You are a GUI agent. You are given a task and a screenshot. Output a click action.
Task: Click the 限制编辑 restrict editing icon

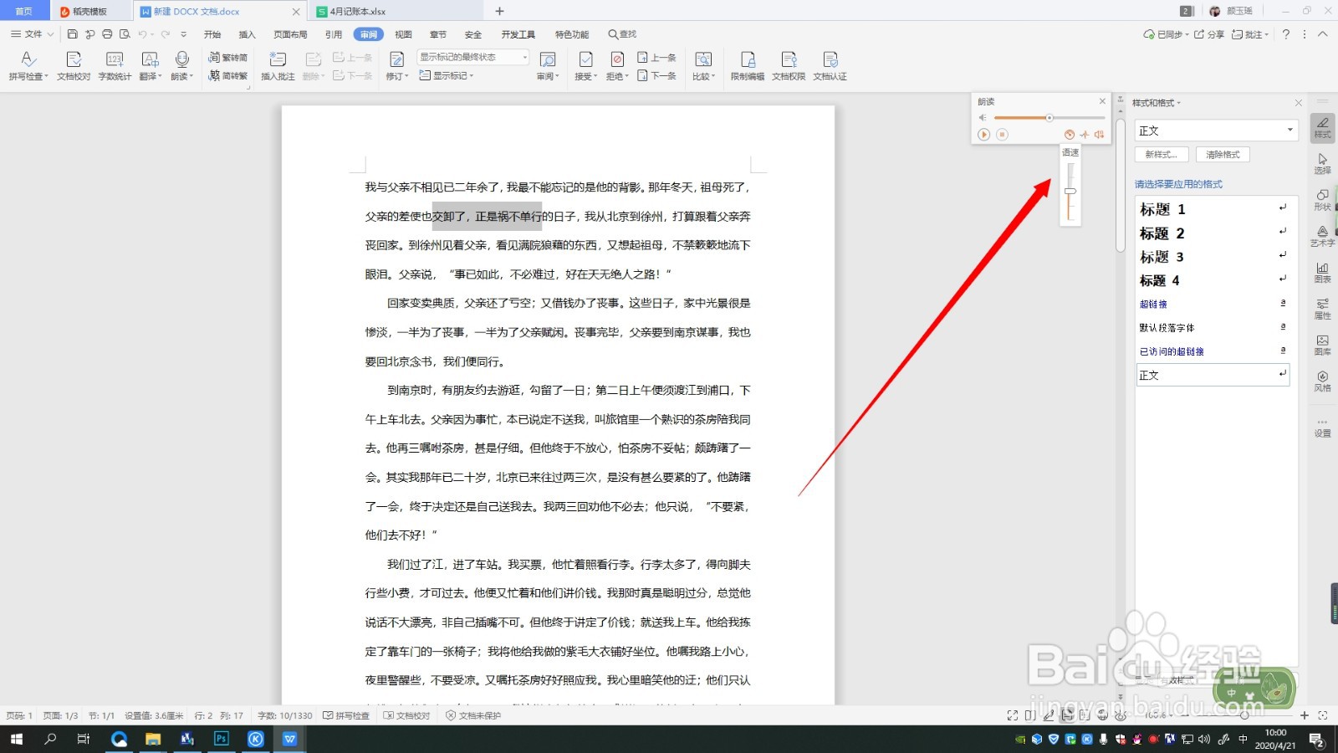(x=748, y=63)
